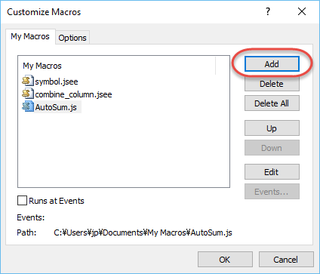Screen dimensions: 320x274
Task: Select combine_column.jsee in the macro list
Action: [73, 94]
